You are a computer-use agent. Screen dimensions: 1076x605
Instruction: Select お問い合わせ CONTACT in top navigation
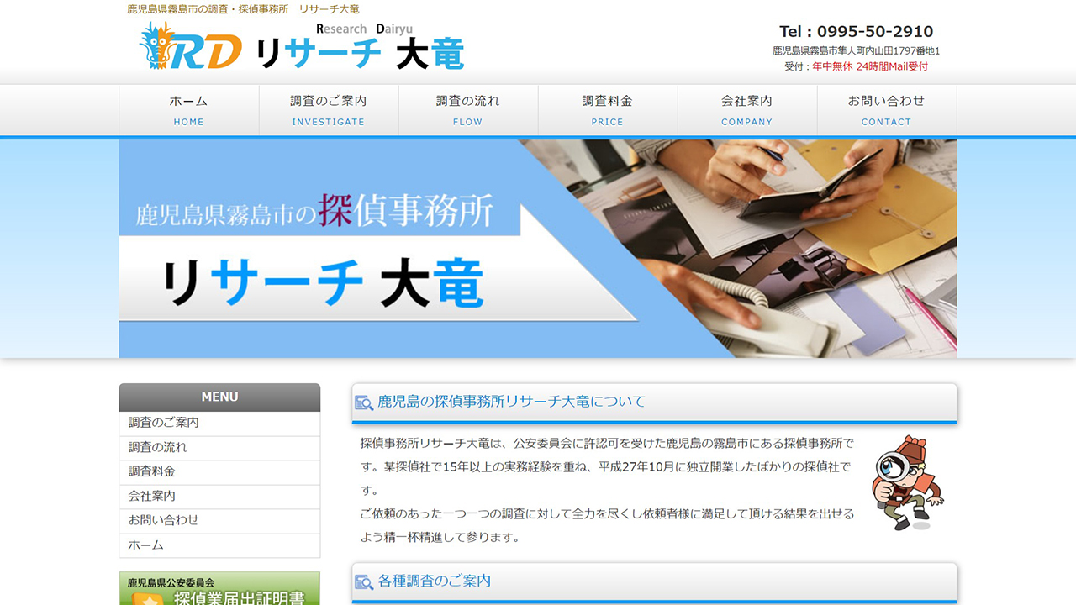(887, 110)
